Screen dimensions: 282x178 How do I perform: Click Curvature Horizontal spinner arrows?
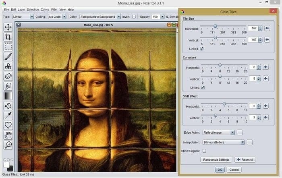259,67
